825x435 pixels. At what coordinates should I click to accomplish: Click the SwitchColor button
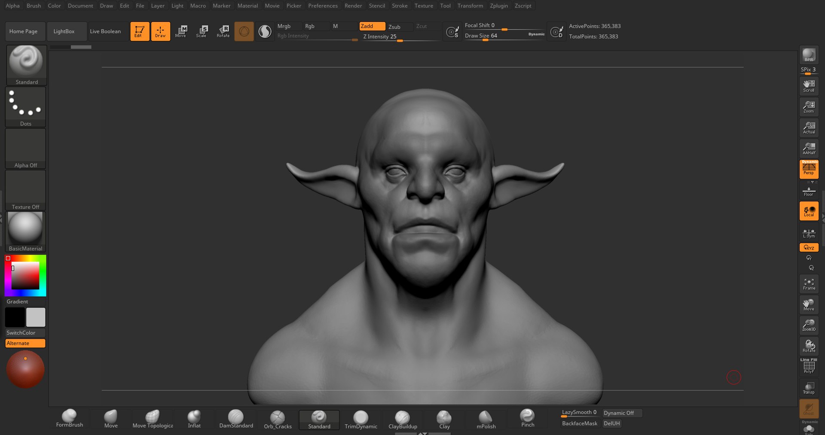(25, 333)
